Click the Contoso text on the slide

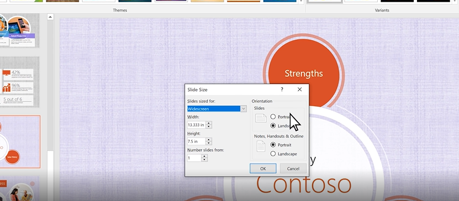(x=304, y=184)
